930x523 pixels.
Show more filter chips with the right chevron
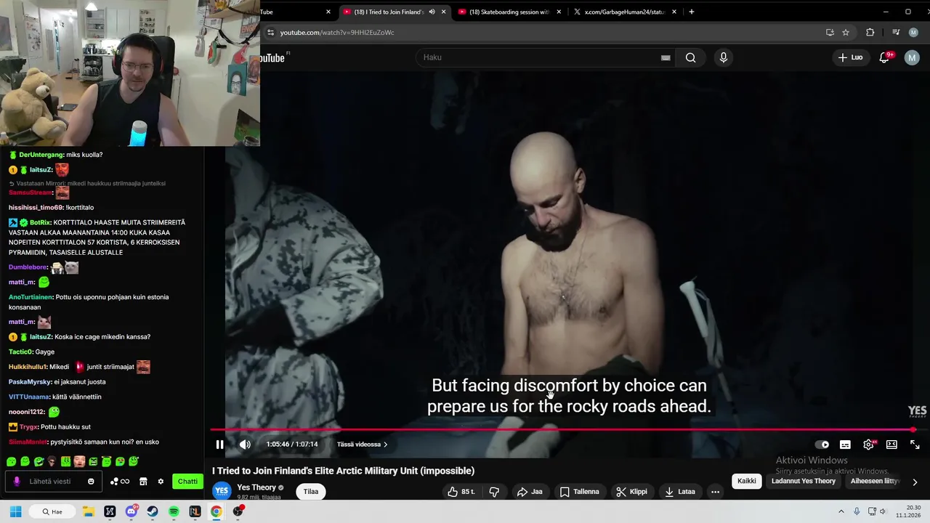[x=915, y=482]
